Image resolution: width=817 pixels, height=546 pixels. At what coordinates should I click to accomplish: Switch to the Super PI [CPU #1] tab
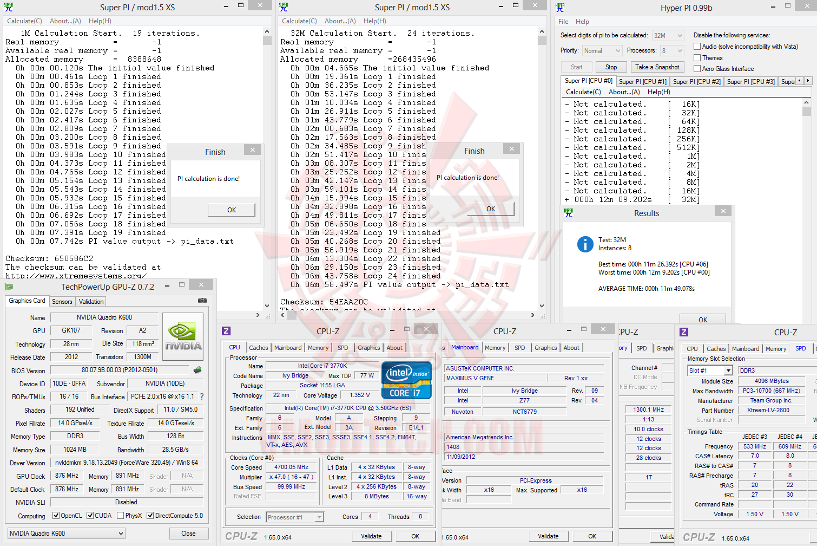click(x=643, y=82)
